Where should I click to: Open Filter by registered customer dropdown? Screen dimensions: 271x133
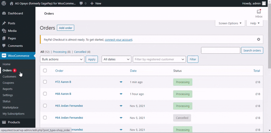point(159,59)
